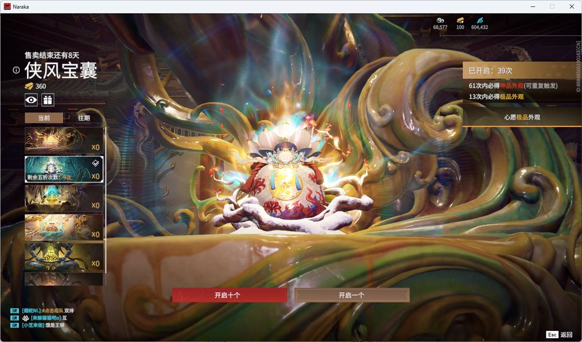Close the Naraka window
This screenshot has height=342, width=582.
tap(571, 7)
